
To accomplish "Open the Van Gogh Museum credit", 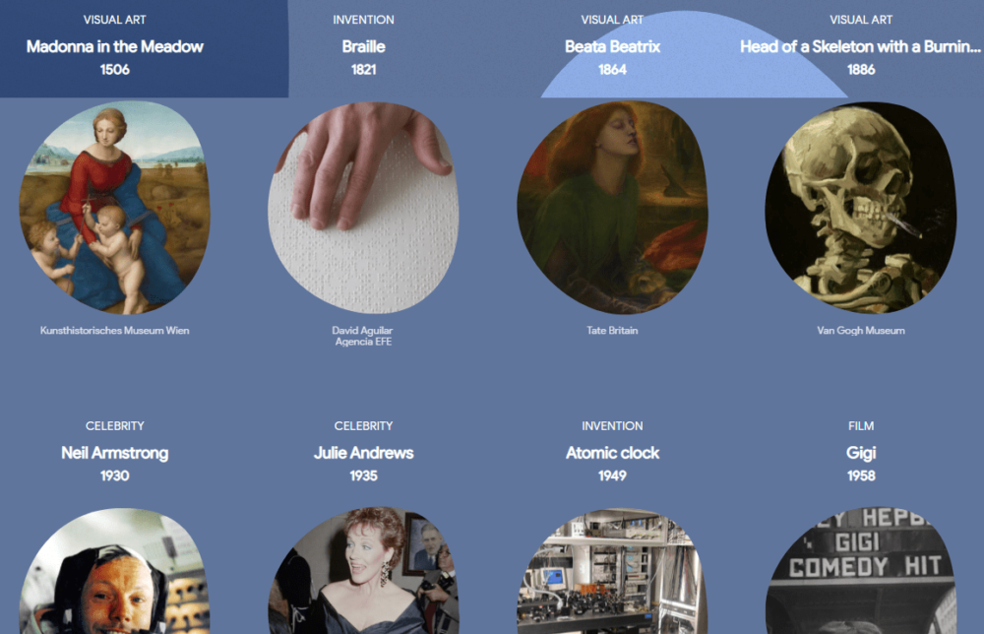I will pyautogui.click(x=861, y=331).
